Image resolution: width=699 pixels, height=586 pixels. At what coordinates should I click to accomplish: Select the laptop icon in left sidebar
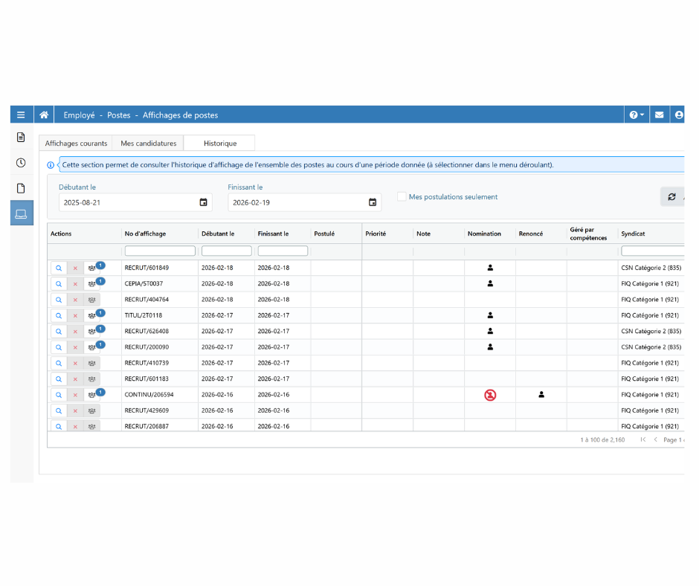click(21, 214)
